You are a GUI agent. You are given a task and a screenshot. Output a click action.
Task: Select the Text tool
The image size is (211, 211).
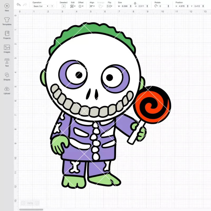pyautogui.click(x=7, y=61)
